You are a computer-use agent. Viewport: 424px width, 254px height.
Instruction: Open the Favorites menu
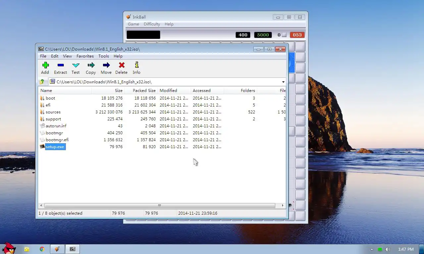tap(85, 56)
